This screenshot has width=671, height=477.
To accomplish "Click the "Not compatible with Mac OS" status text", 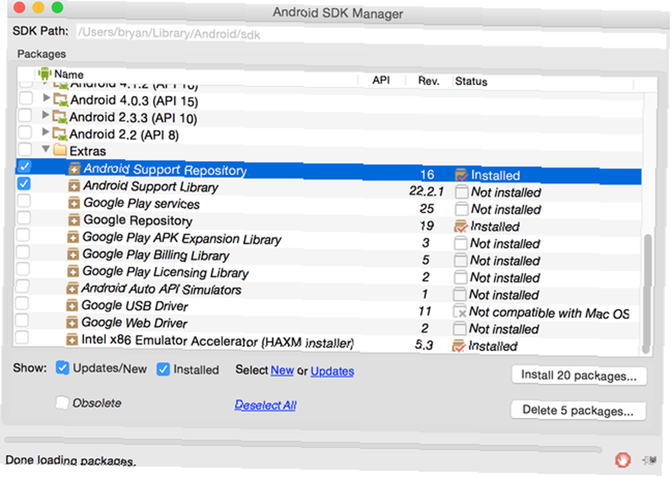I will [549, 313].
